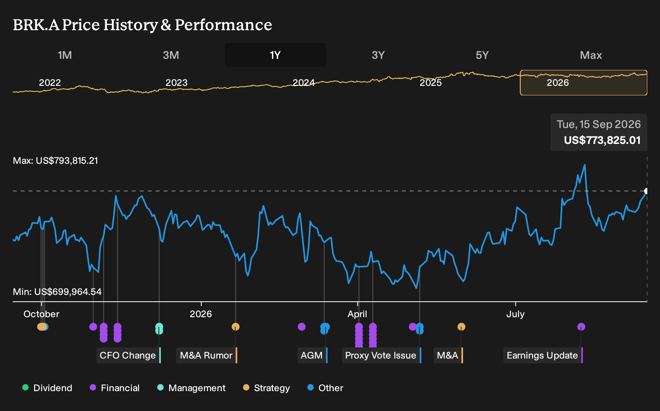Click the April axis label

click(357, 314)
